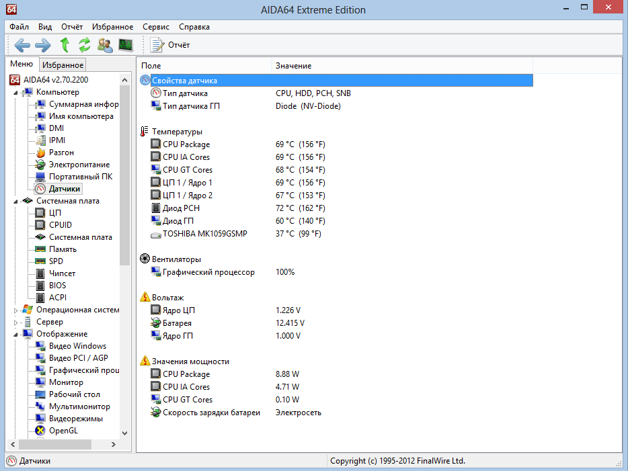Click the green Refresh toolbar icon

click(84, 45)
